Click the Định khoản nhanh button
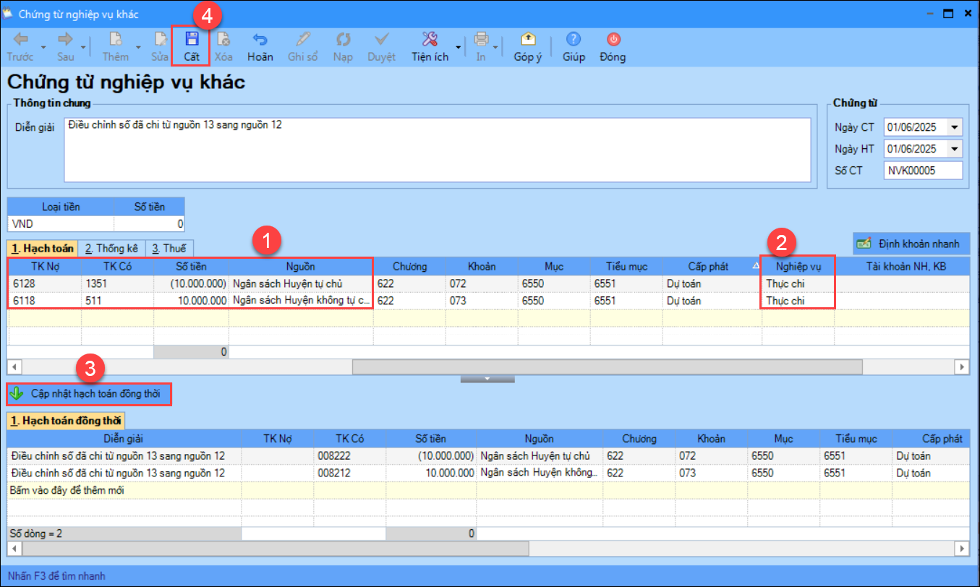980x587 pixels. tap(911, 243)
